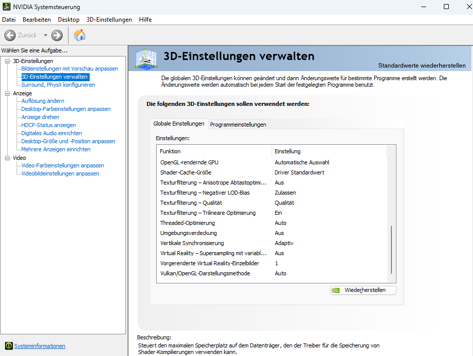This screenshot has width=473, height=356.
Task: Open Auflösung ändern
Action: tap(42, 101)
